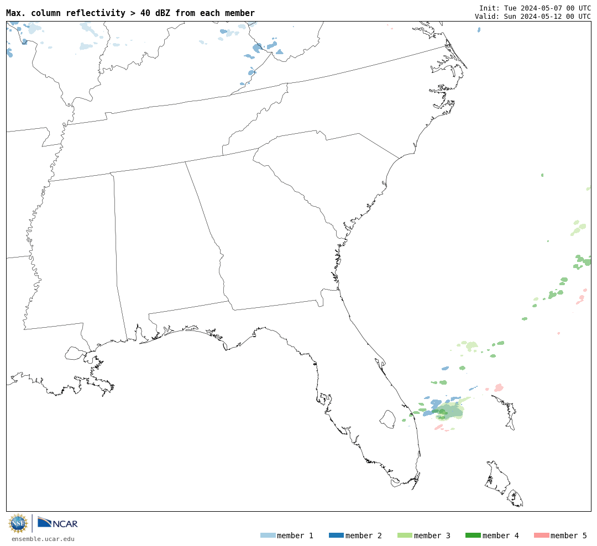
Task: Click the member 4 dark green swatch
Action: tap(473, 535)
